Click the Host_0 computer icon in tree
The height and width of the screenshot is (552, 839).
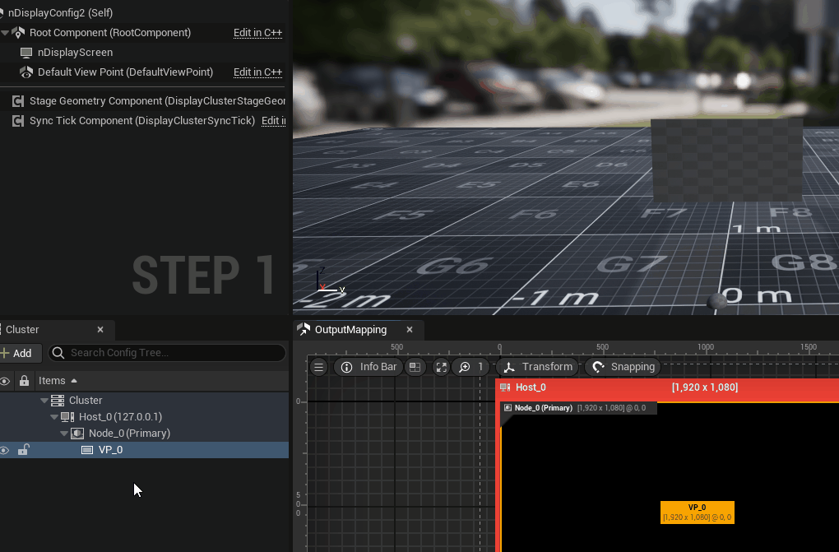click(x=67, y=417)
